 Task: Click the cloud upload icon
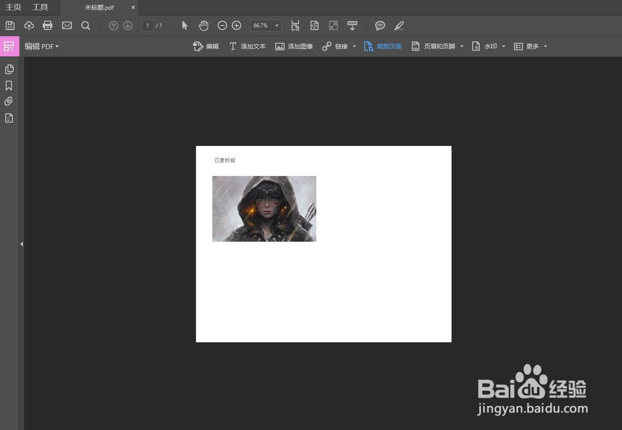pos(29,26)
